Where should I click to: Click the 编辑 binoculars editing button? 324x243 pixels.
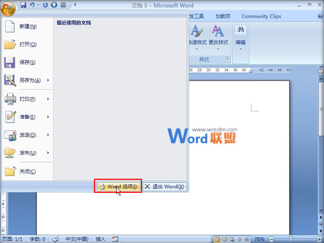240,38
